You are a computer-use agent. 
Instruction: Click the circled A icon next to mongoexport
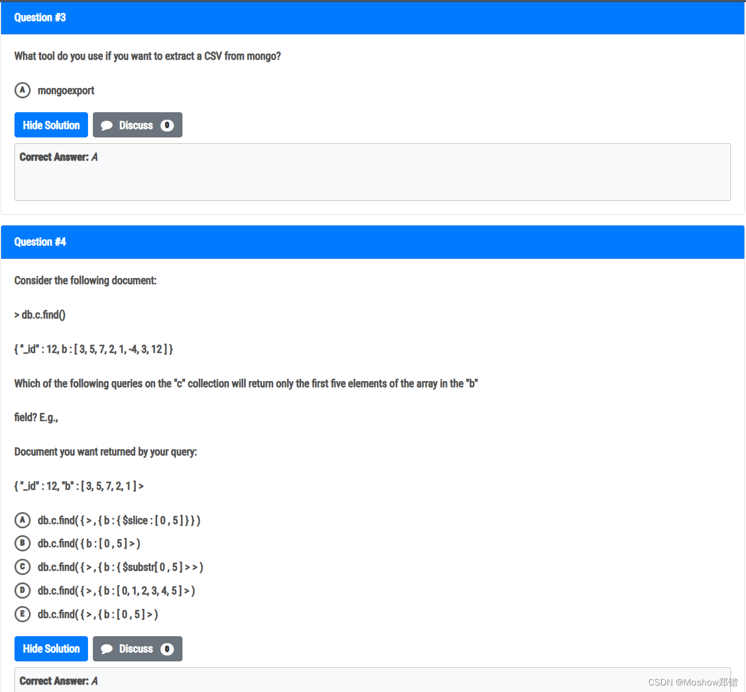click(23, 90)
